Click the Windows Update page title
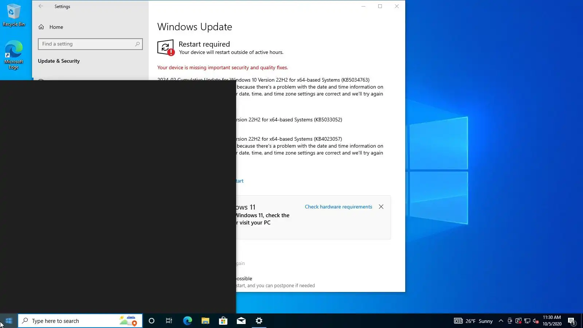This screenshot has width=583, height=328. (x=195, y=27)
